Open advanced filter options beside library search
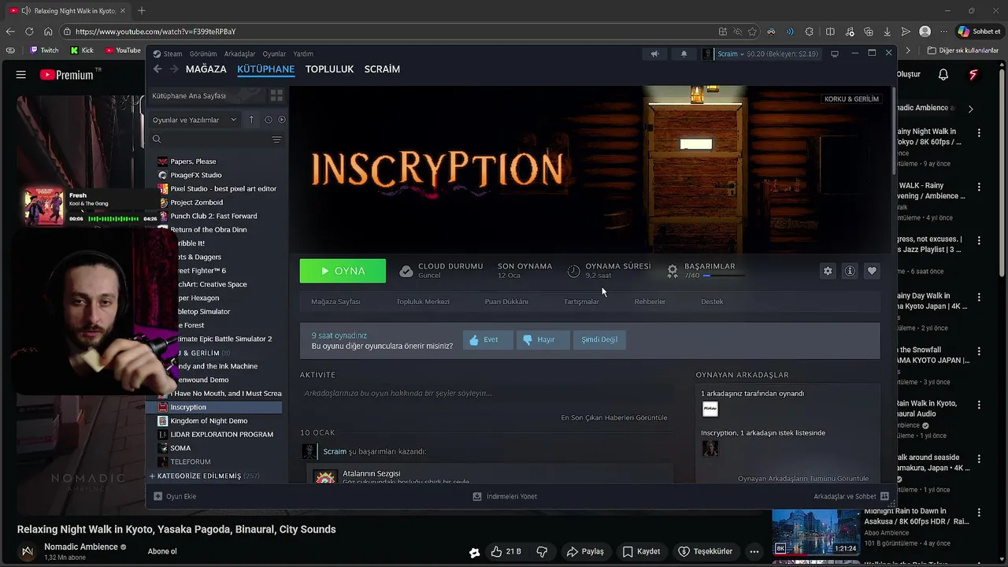The height and width of the screenshot is (567, 1008). (276, 139)
